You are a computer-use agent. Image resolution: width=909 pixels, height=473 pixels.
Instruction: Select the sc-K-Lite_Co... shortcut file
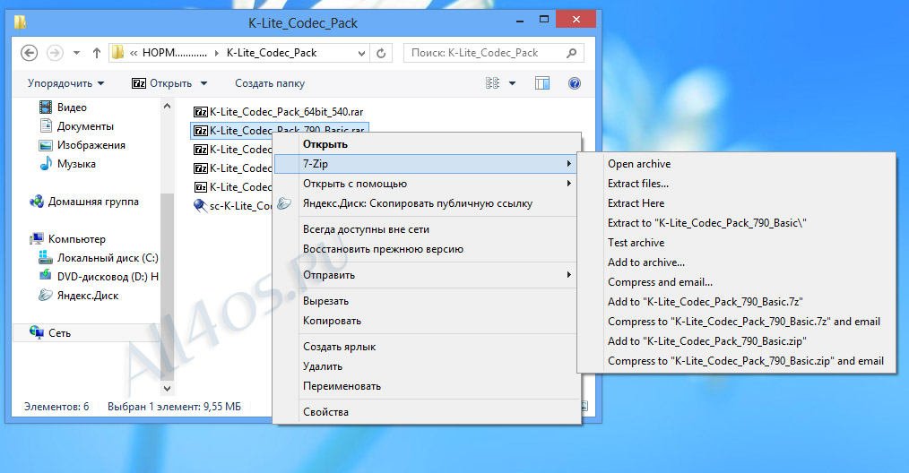(232, 206)
